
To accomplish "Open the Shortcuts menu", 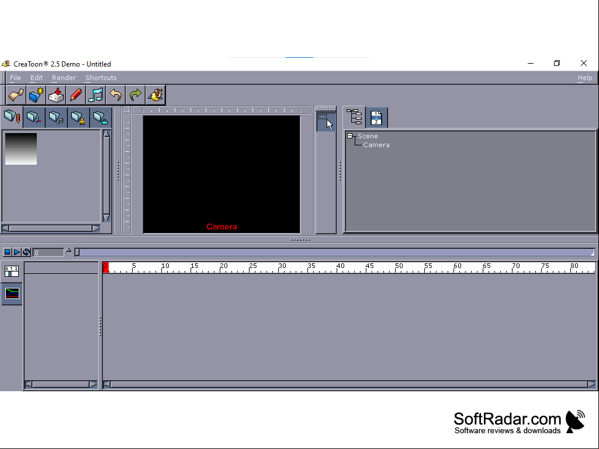I will click(x=101, y=78).
